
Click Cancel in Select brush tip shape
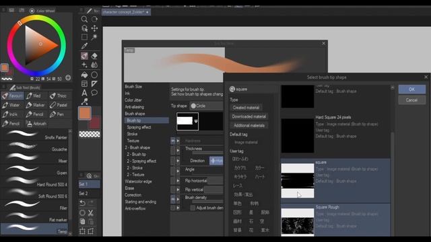coord(411,100)
